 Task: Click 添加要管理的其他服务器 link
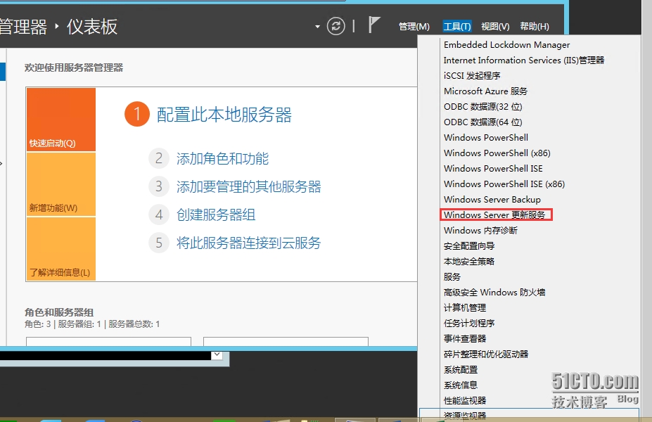(x=249, y=186)
